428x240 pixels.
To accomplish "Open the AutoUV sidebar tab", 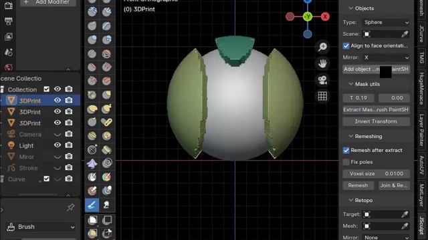I will click(x=422, y=165).
